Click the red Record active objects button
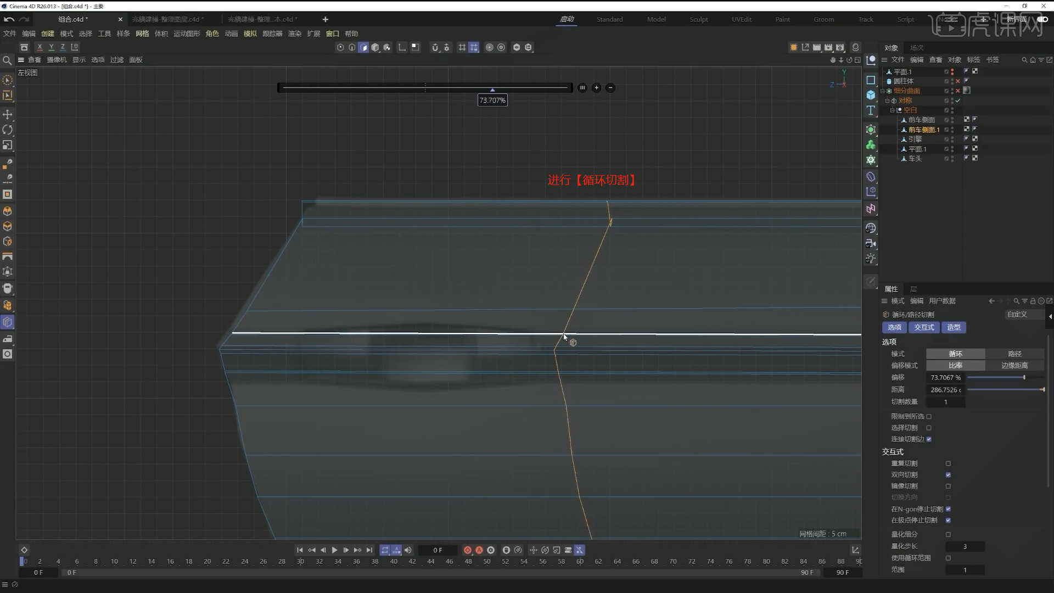 pos(467,550)
